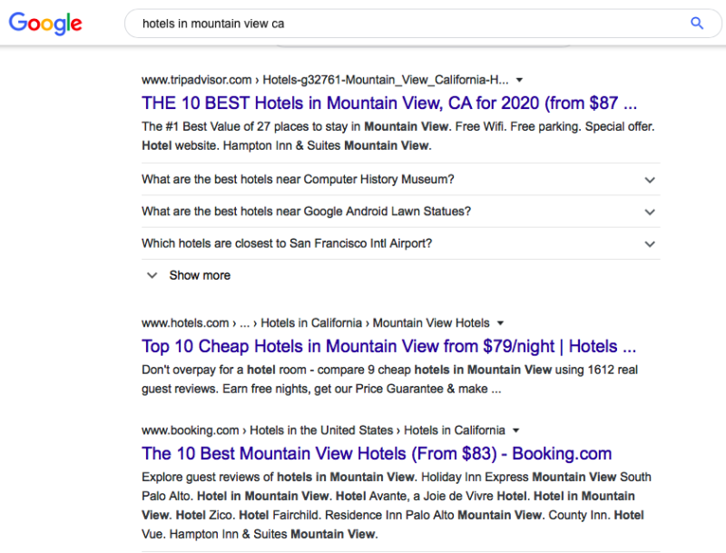Click the question text about Computer History Museum

(x=298, y=180)
